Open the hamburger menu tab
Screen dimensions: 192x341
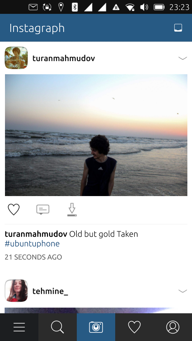(19, 327)
